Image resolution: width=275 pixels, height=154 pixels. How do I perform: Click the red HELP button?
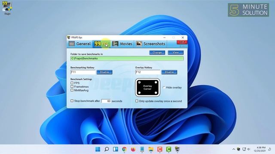tap(182, 42)
